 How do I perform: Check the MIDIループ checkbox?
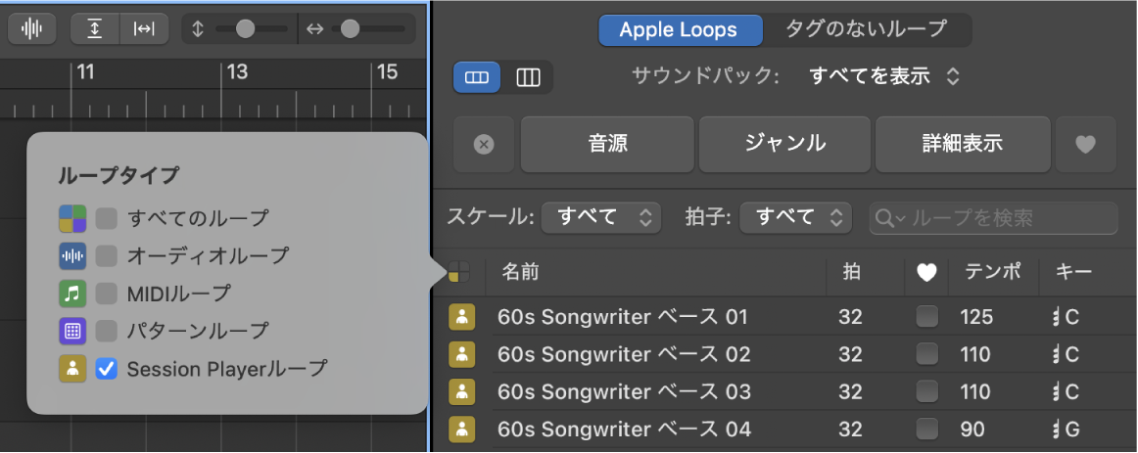107,294
